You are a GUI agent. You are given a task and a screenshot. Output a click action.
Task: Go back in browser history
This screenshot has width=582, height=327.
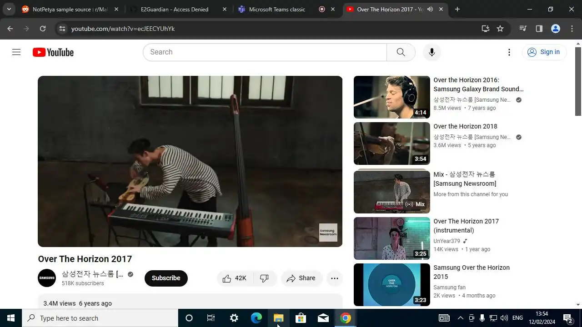[x=10, y=29]
